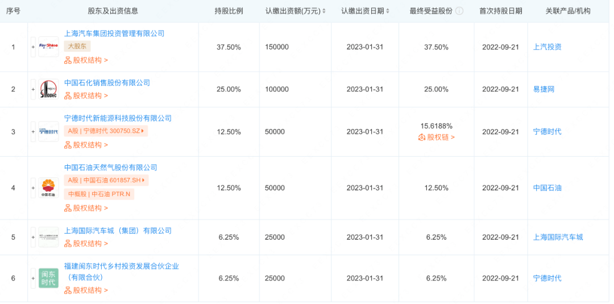Sort by 认缴出资额(万元) column arrows
Viewport: 614px width, 304px height.
point(324,11)
